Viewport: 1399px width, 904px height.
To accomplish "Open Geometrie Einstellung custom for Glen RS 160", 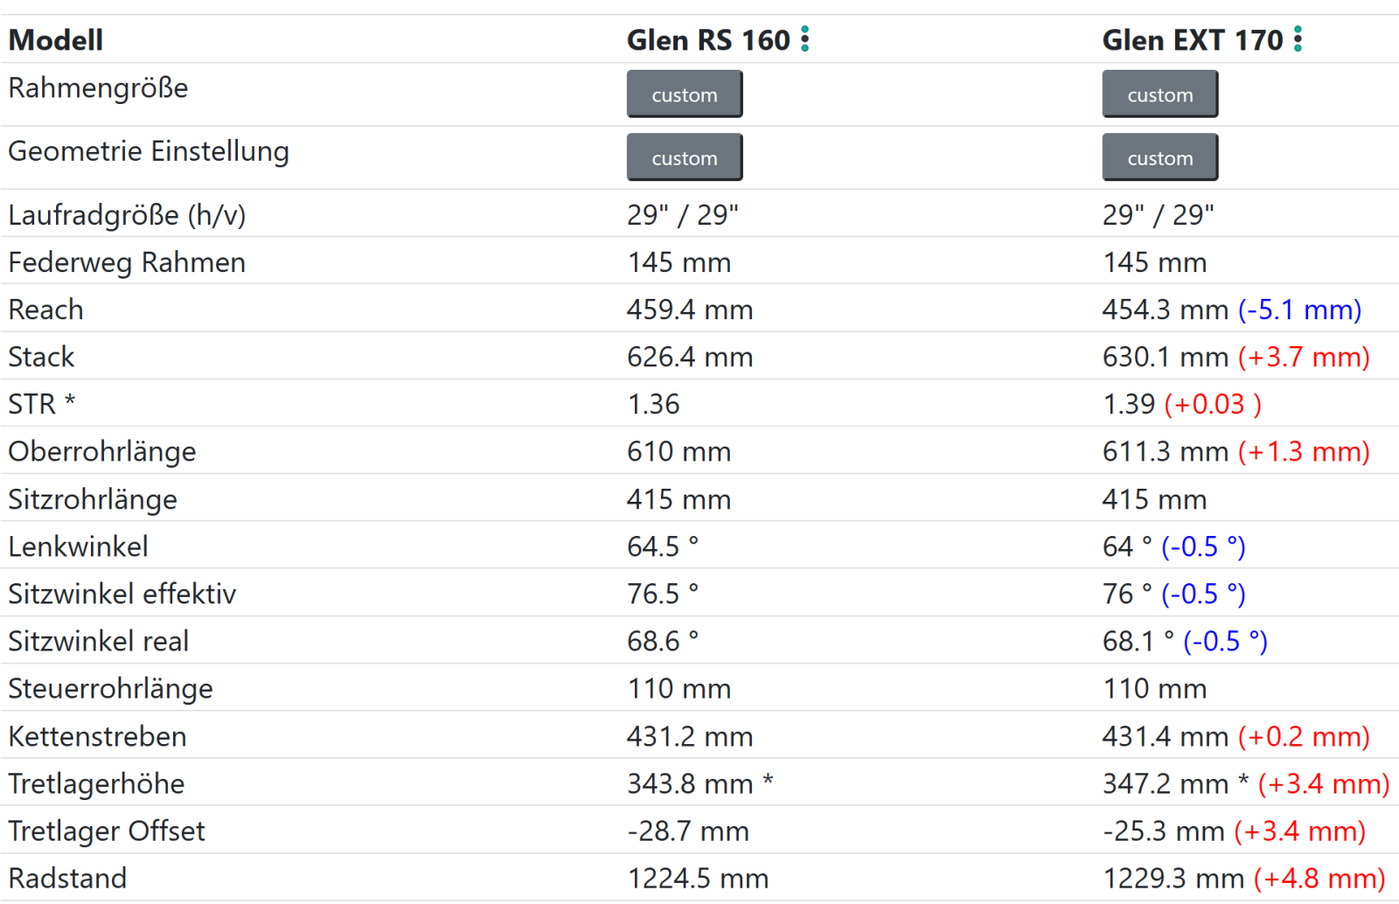I will [x=684, y=157].
